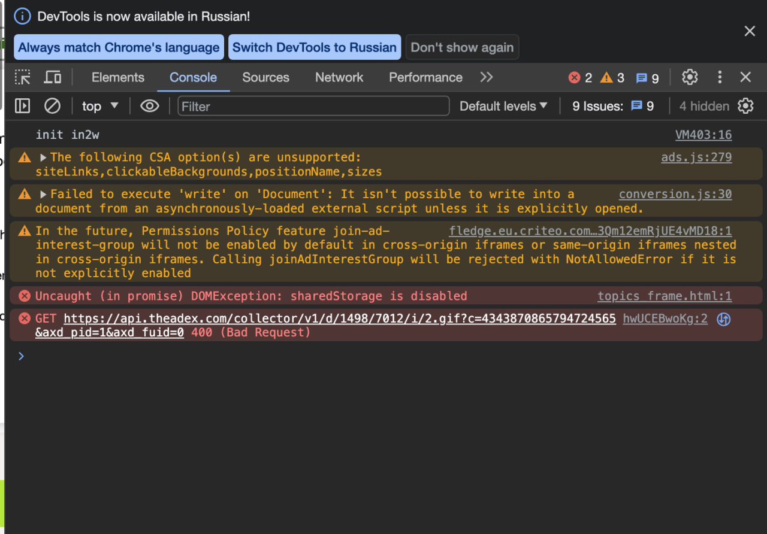Switch to the Sources tab

pyautogui.click(x=265, y=77)
